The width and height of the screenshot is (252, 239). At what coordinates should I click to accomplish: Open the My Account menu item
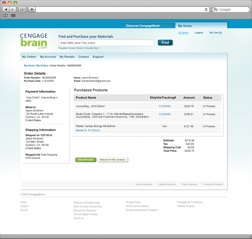(48, 57)
